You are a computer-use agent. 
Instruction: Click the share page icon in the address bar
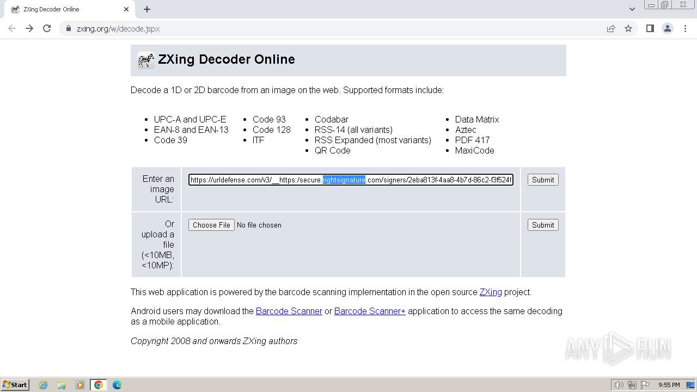[x=611, y=28]
